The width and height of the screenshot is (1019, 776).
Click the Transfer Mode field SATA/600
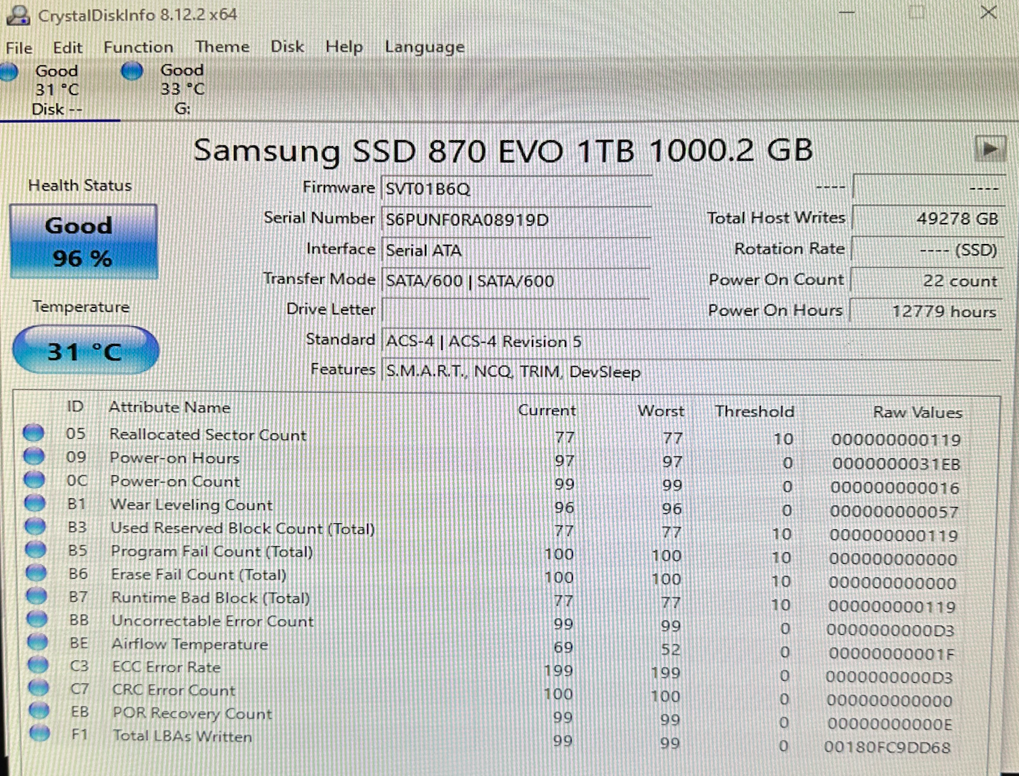516,281
